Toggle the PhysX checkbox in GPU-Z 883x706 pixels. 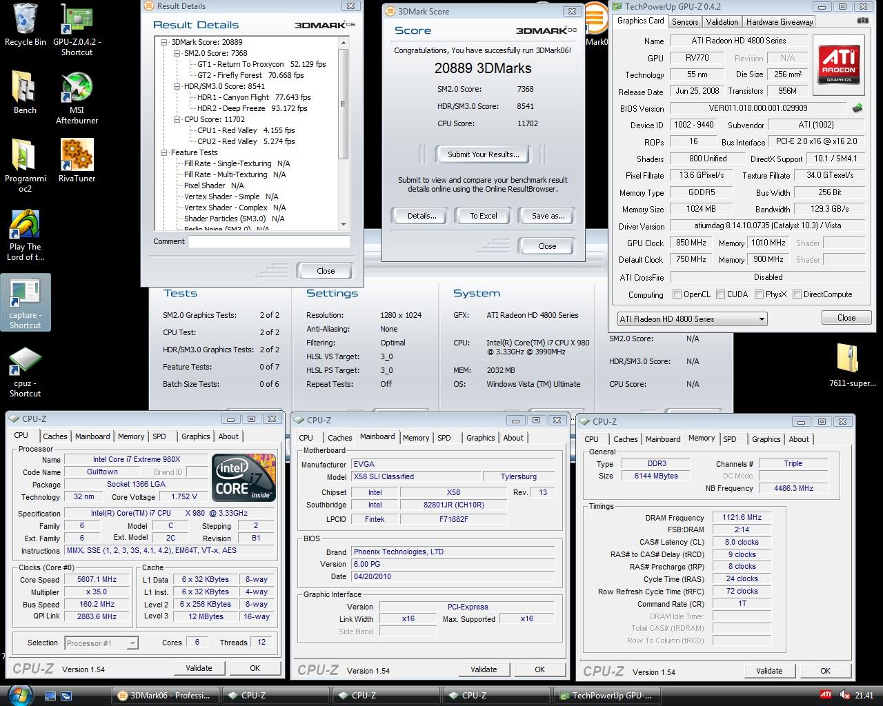point(759,294)
